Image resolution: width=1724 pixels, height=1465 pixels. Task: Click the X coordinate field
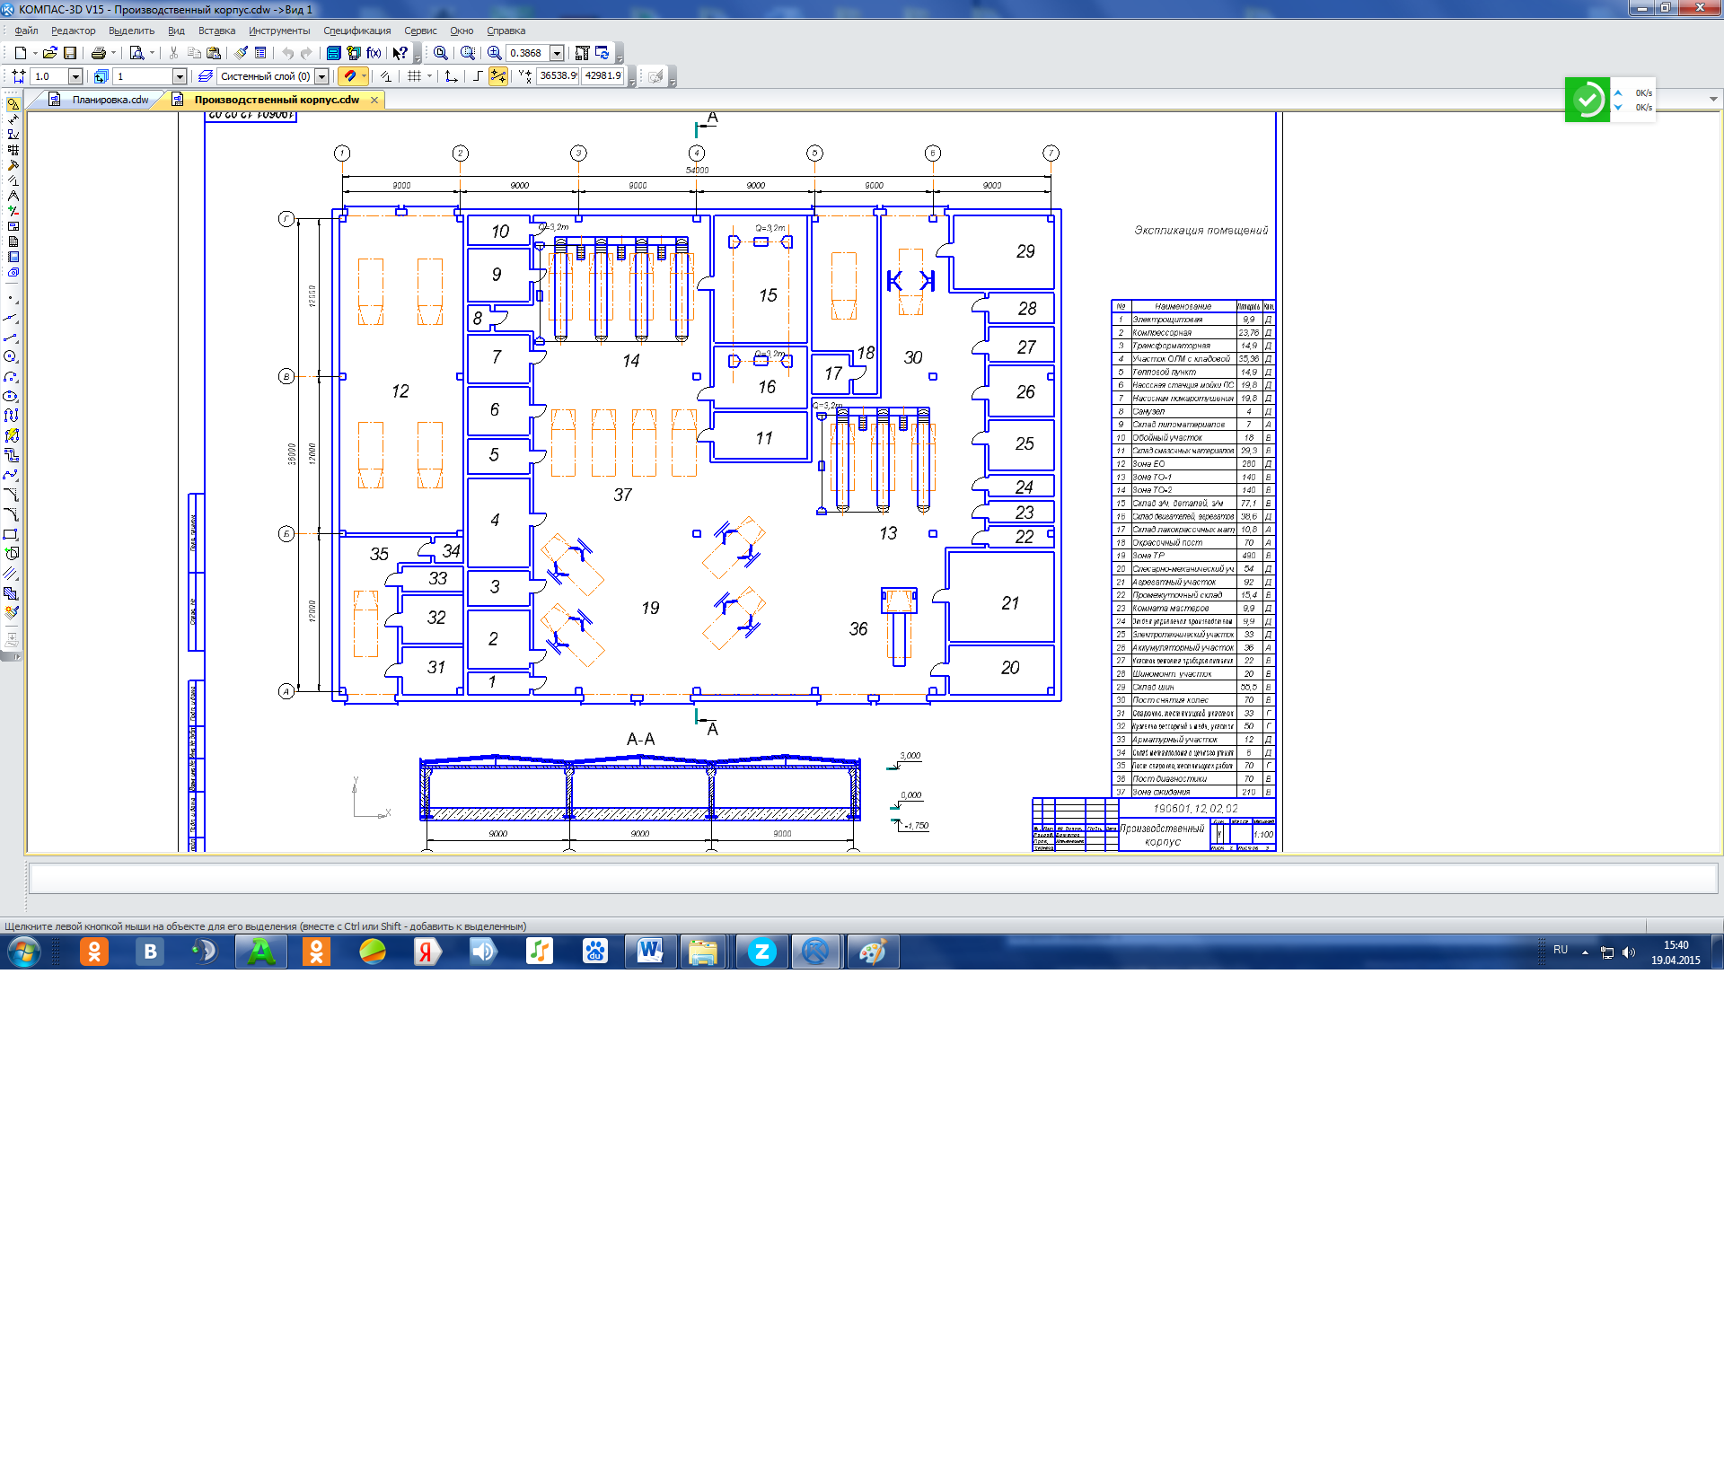(559, 76)
